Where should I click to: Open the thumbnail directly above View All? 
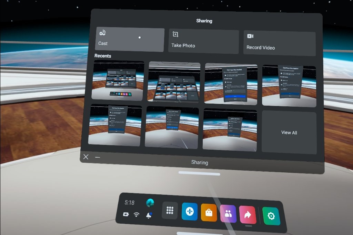tap(289, 85)
